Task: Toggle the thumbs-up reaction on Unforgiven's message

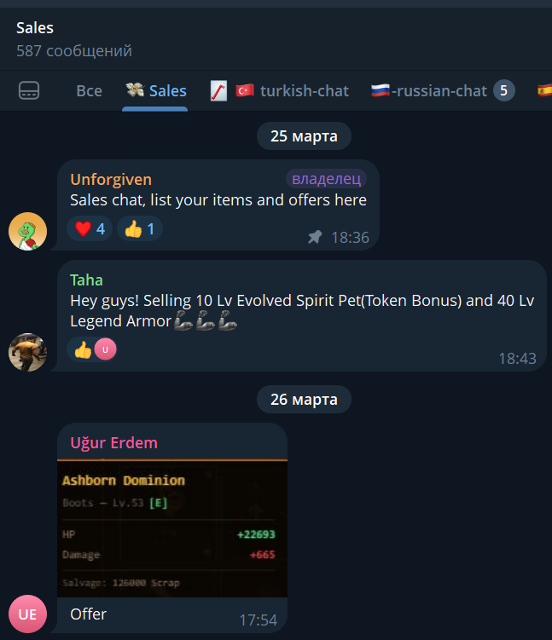Action: coord(140,228)
